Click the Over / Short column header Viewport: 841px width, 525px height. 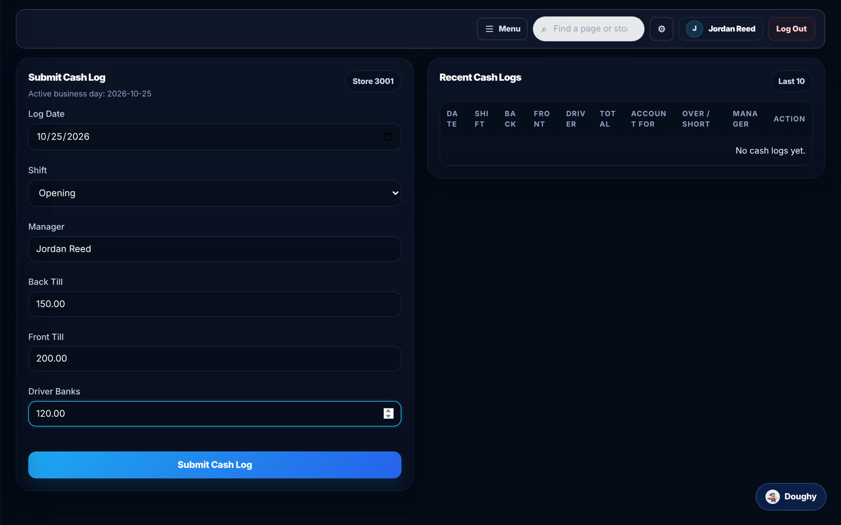(696, 119)
